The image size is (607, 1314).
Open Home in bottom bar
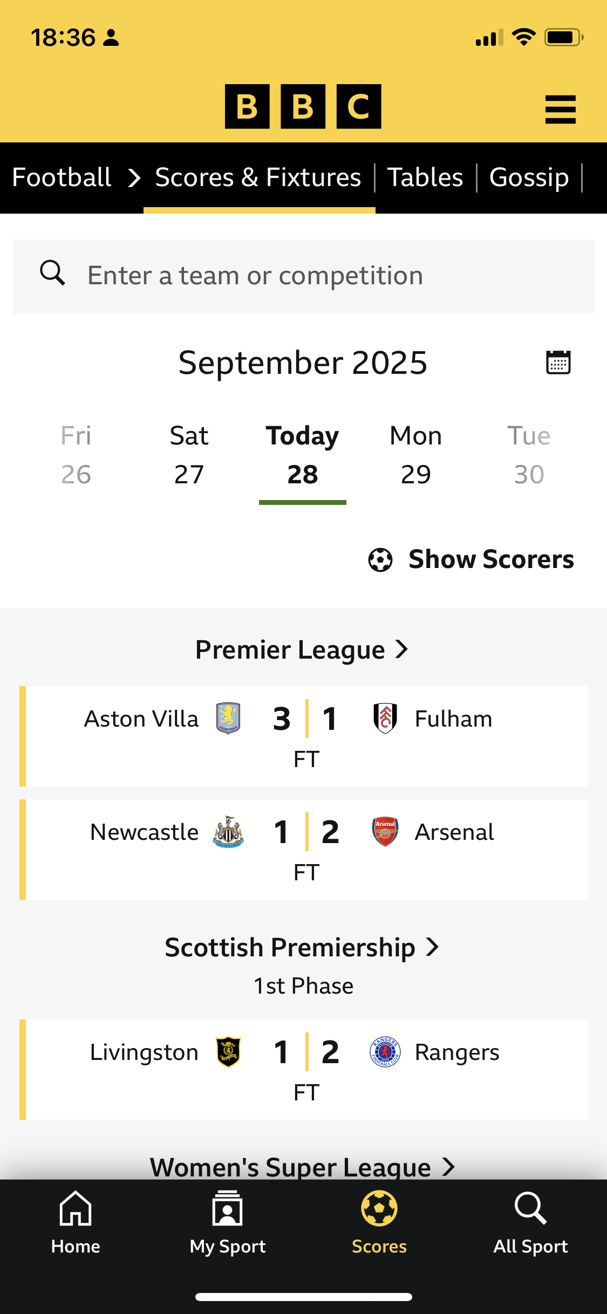(x=76, y=1222)
